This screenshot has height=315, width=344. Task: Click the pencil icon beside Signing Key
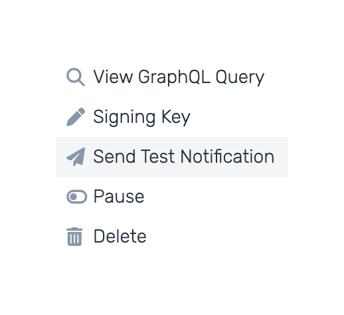click(x=76, y=117)
